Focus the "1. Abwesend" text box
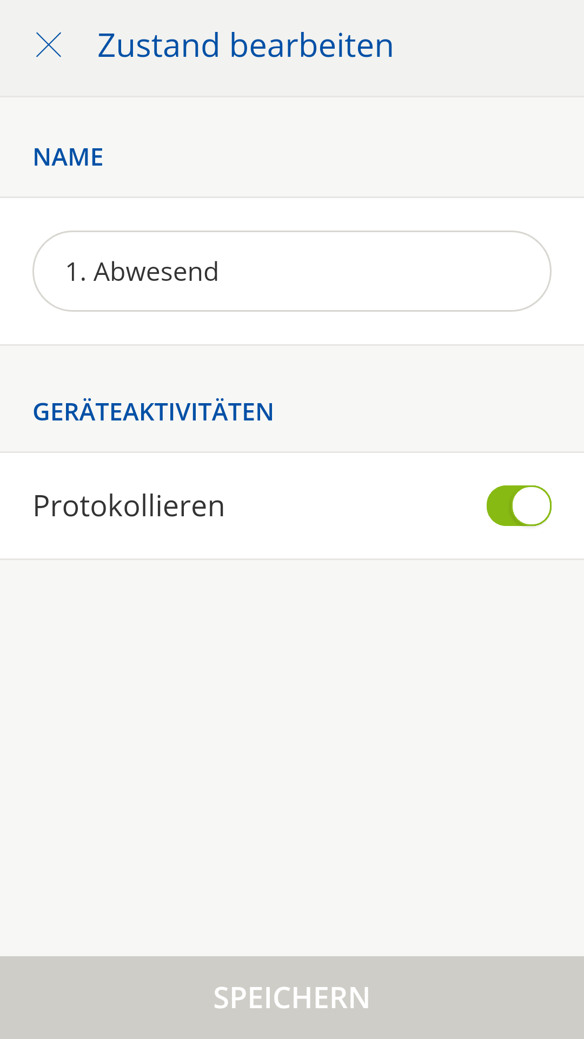Image resolution: width=584 pixels, height=1039 pixels. coord(292,271)
